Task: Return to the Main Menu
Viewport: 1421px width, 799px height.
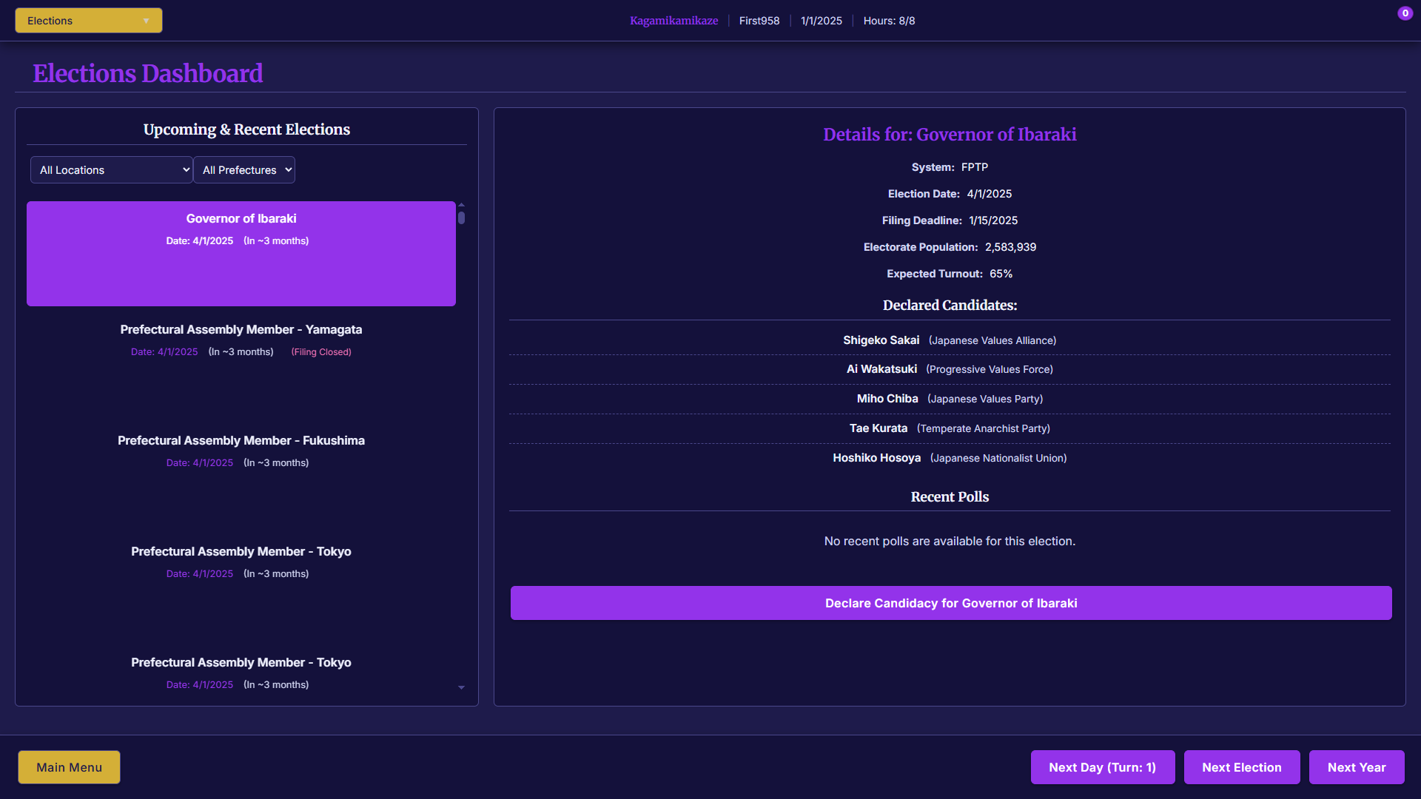Action: [x=69, y=767]
